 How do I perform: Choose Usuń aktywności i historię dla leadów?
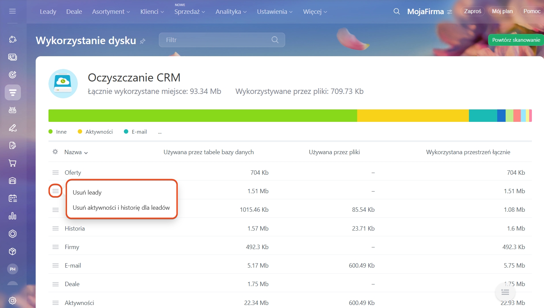pyautogui.click(x=121, y=208)
